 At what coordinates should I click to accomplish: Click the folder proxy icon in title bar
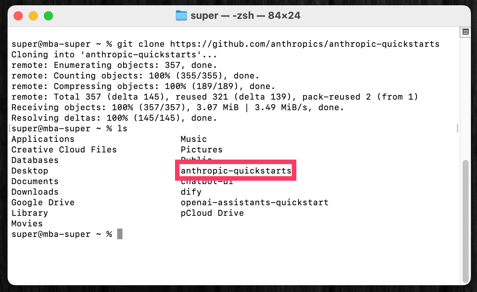[181, 15]
